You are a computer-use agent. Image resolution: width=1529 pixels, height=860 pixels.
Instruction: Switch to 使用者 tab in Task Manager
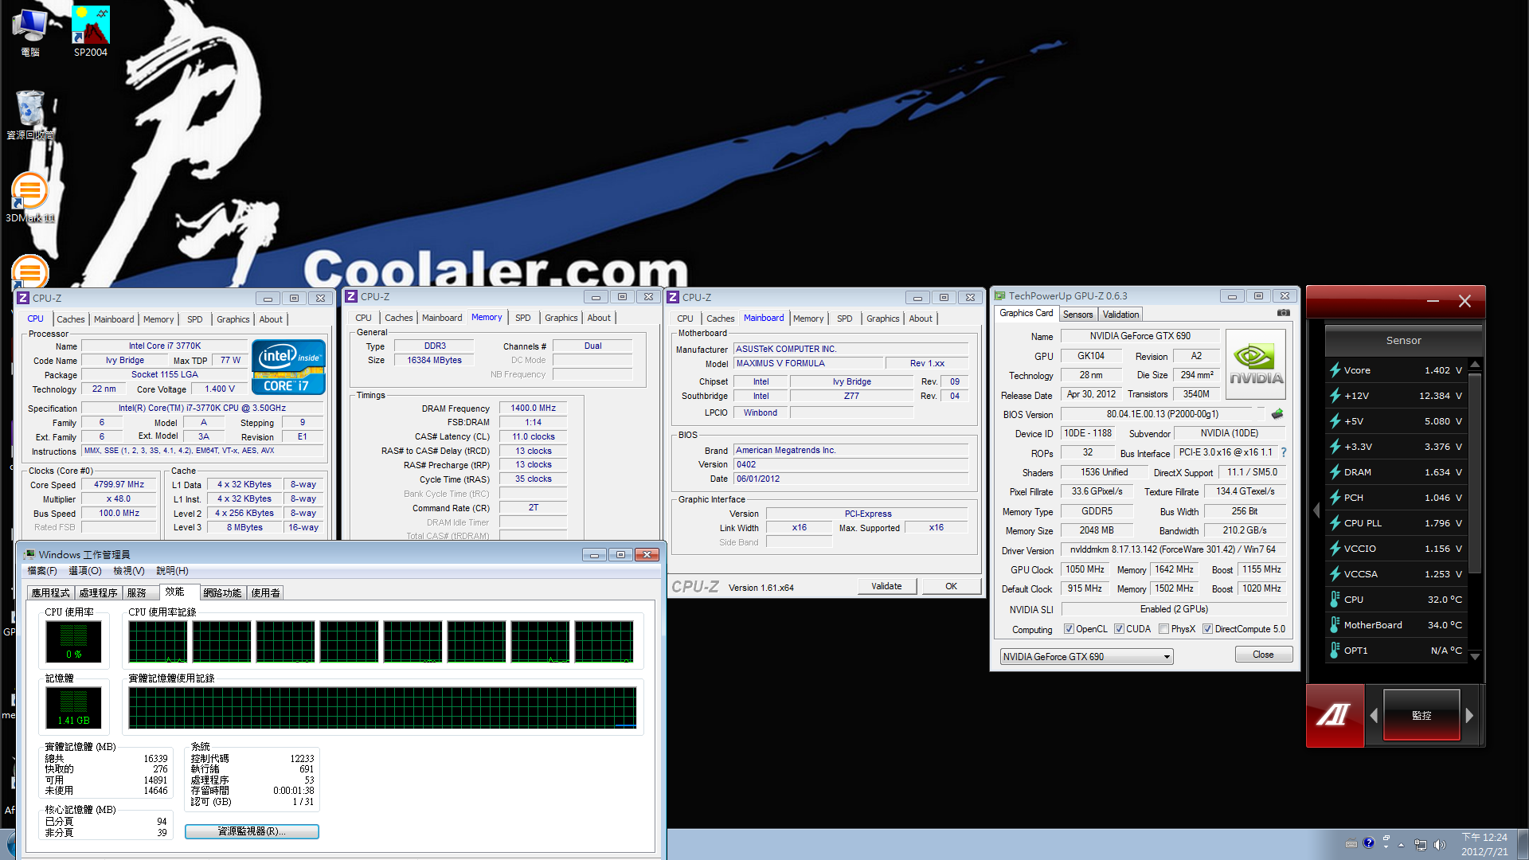265,592
